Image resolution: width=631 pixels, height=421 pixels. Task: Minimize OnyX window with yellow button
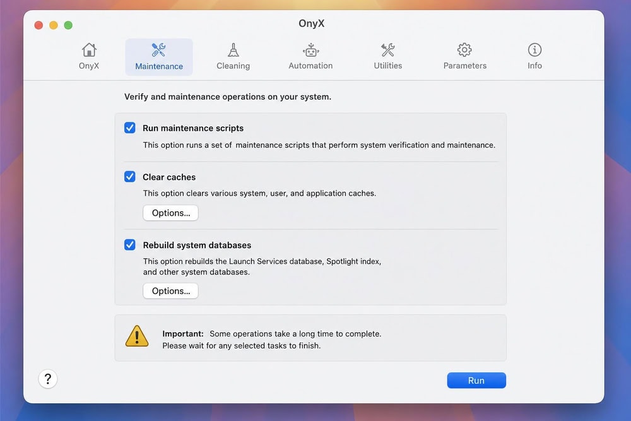[x=54, y=25]
